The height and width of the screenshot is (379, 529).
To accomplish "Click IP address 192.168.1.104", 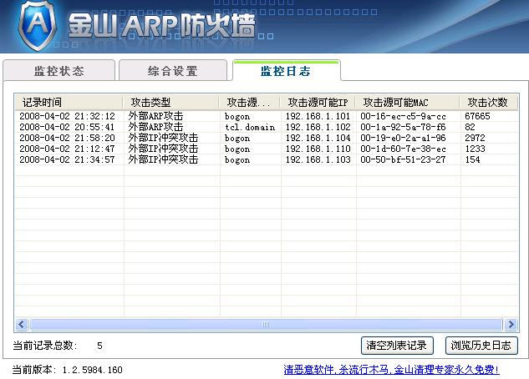I will pyautogui.click(x=318, y=138).
